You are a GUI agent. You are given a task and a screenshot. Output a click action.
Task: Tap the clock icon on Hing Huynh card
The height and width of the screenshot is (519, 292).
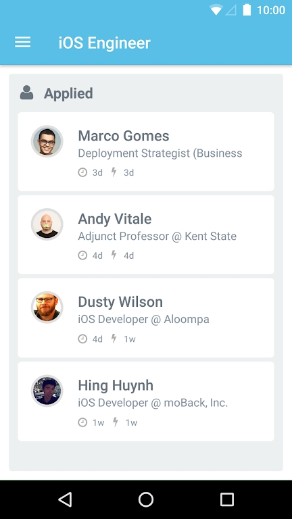(82, 422)
